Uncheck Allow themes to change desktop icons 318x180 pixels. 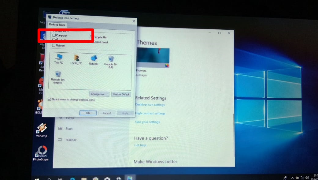point(49,99)
